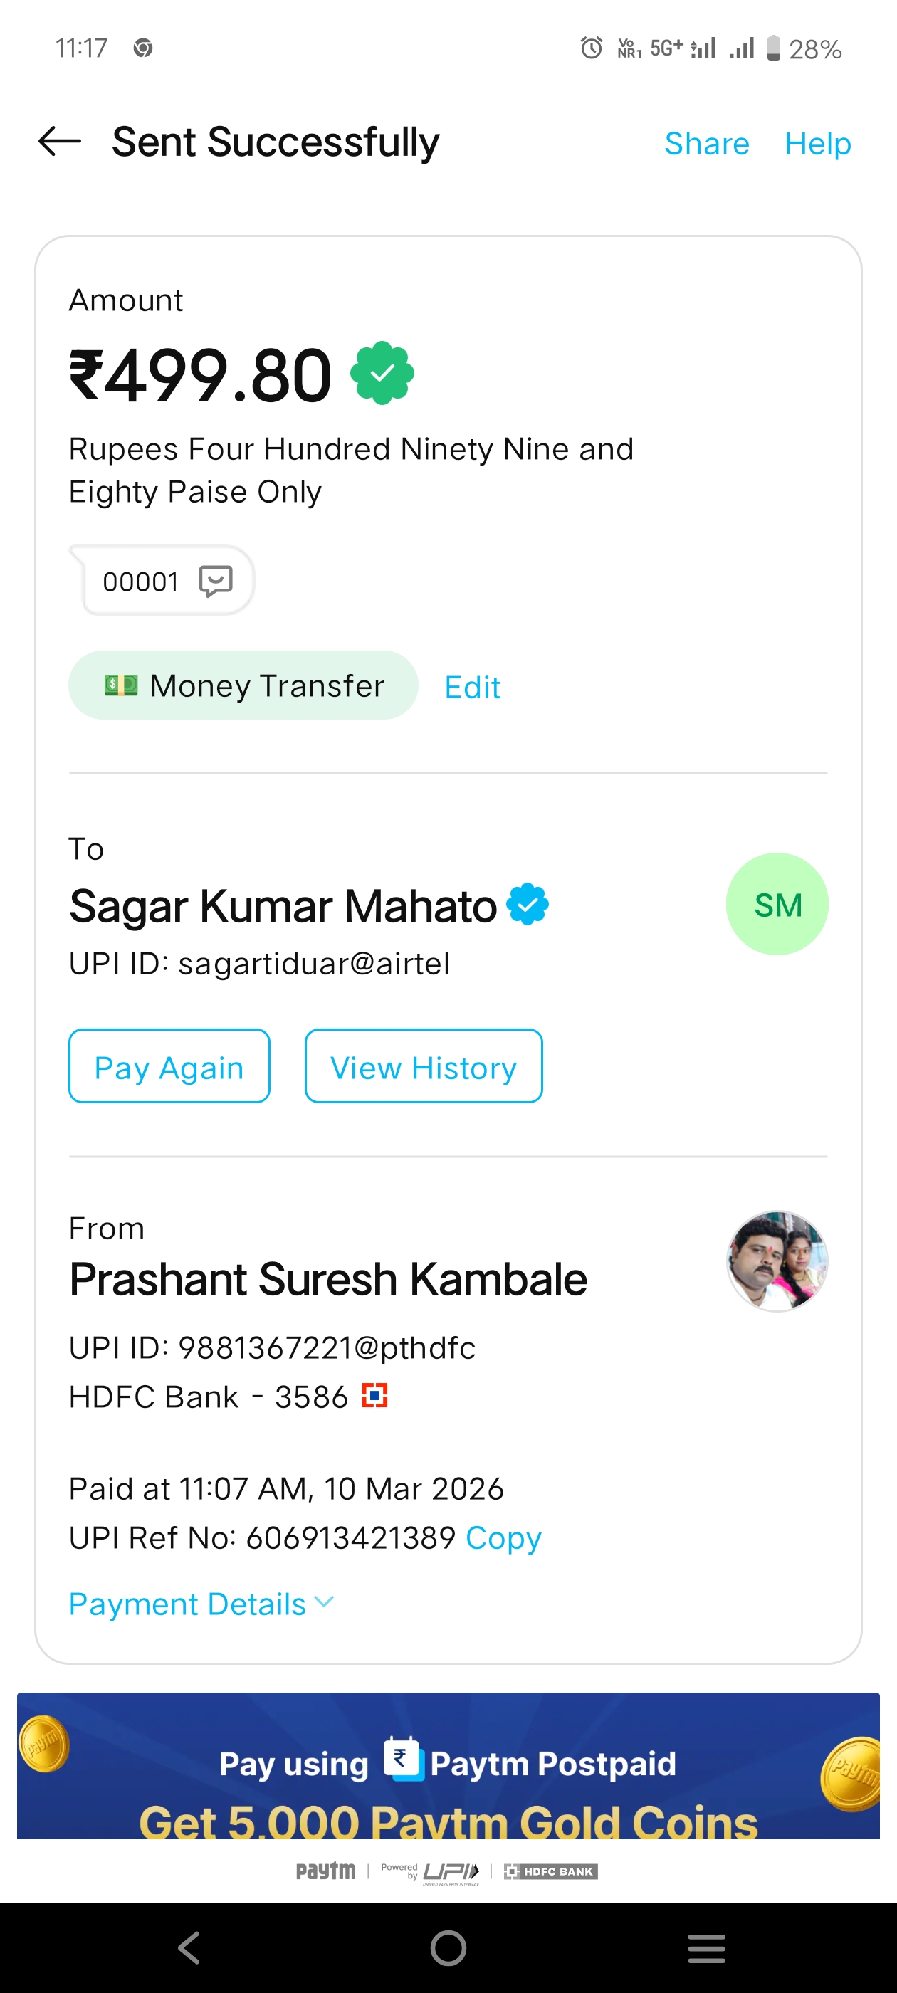Tap the Pay Again button

[x=169, y=1066]
